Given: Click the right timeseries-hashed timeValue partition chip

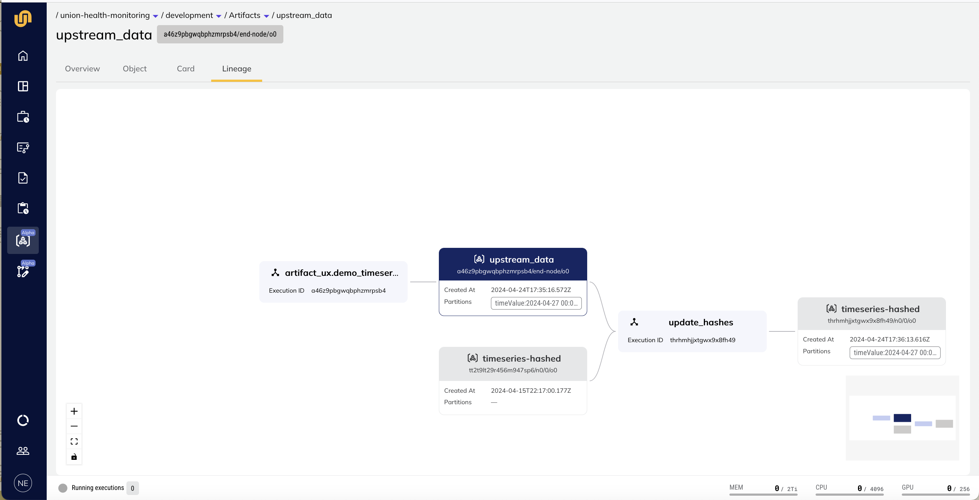Looking at the screenshot, I should coord(895,352).
